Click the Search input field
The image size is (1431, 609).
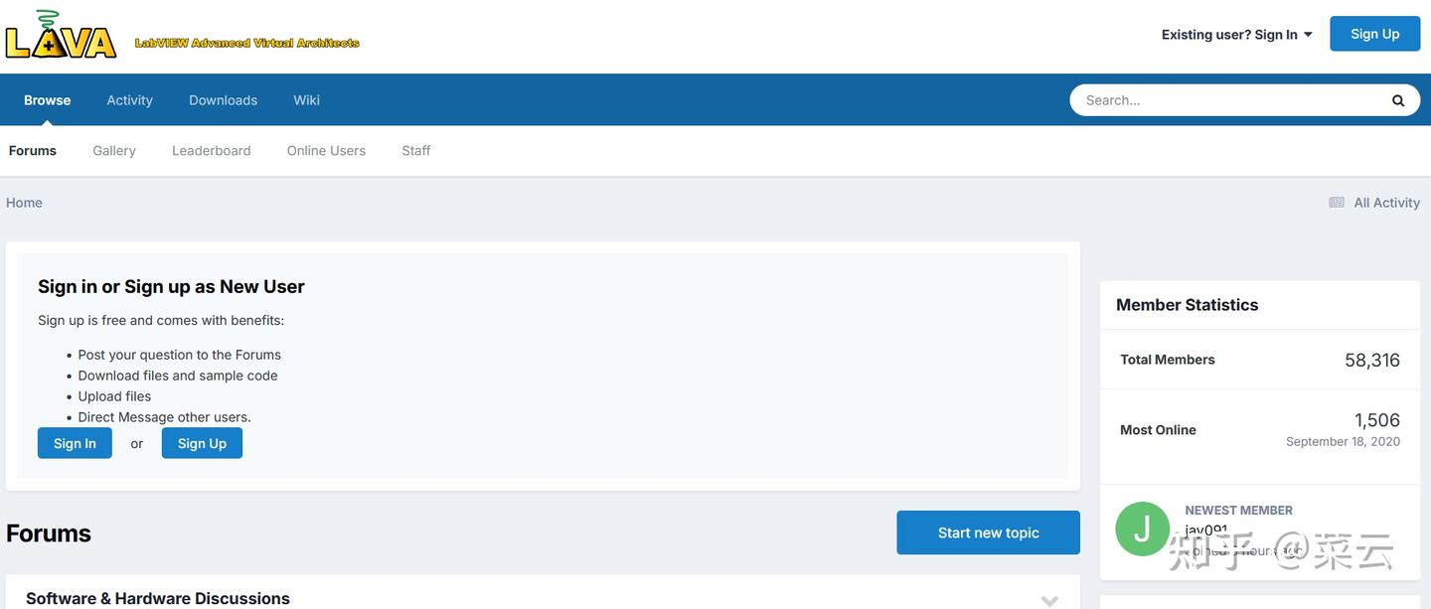[1232, 100]
